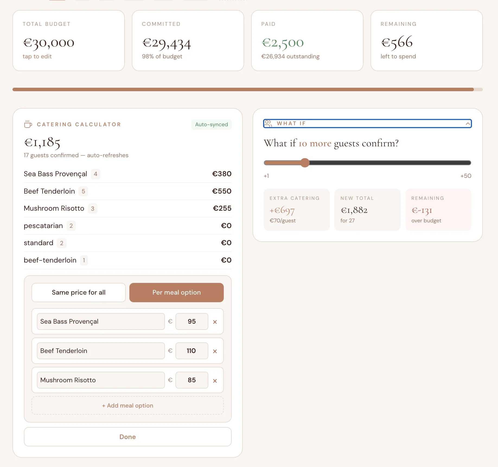Click the Remaining €-131 over budget tile

pos(439,210)
